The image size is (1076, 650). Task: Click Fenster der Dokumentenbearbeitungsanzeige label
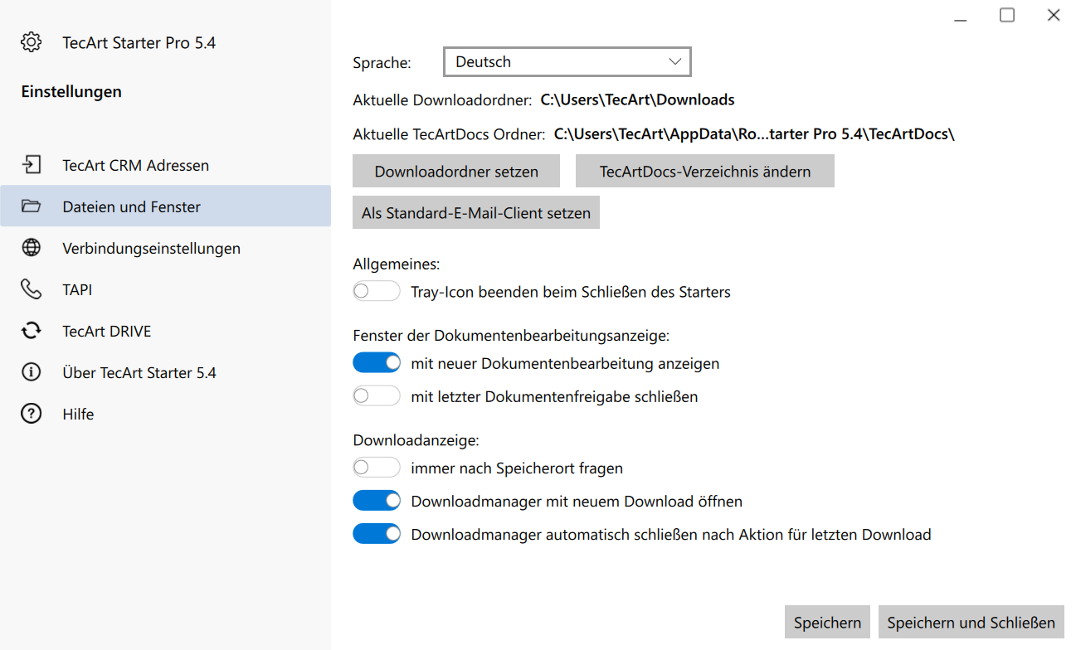tap(511, 336)
